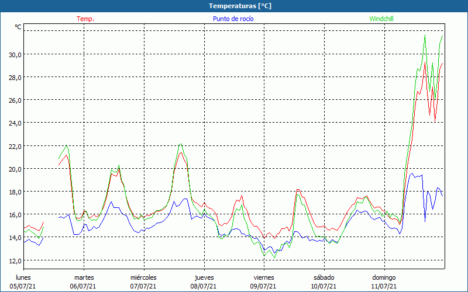
Task: Click the 30,0 y-axis value
Action: click(15, 55)
